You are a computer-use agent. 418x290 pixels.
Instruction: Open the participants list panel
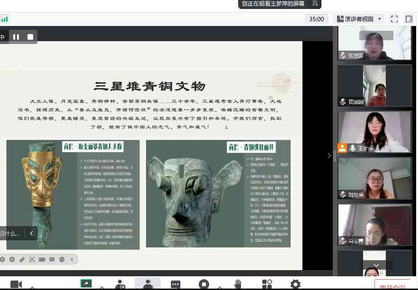(148, 284)
